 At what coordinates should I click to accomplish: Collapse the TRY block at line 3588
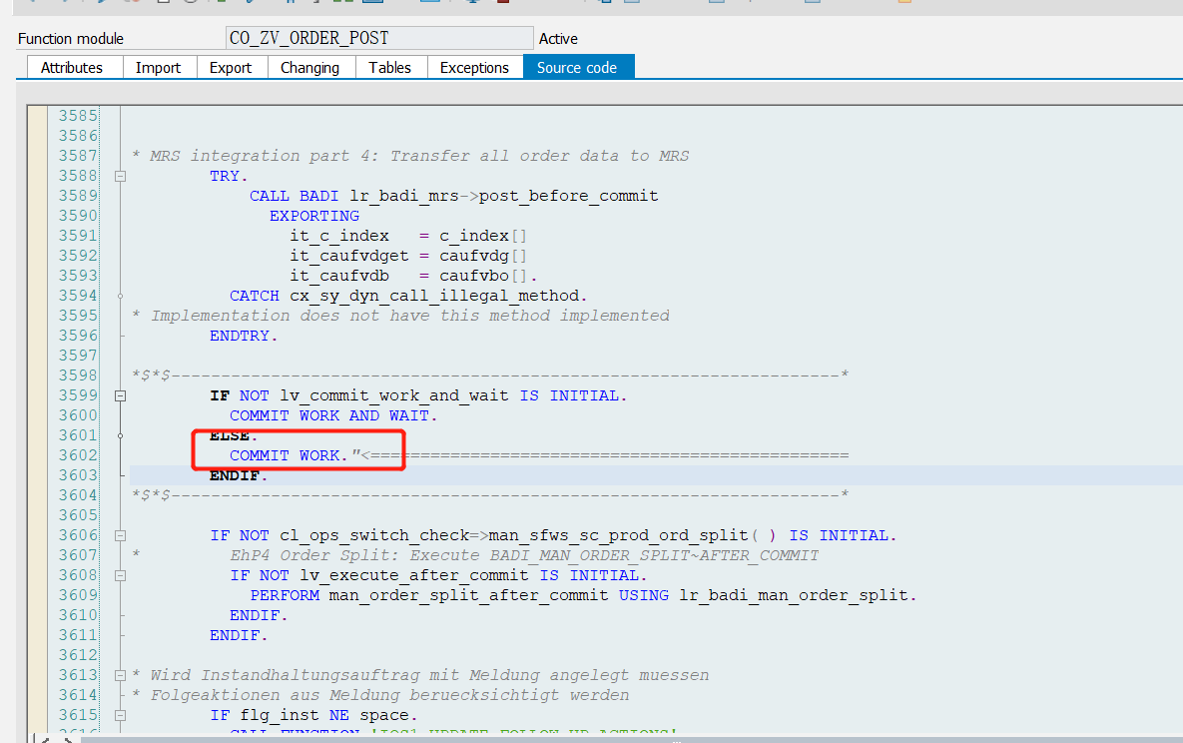tap(121, 175)
